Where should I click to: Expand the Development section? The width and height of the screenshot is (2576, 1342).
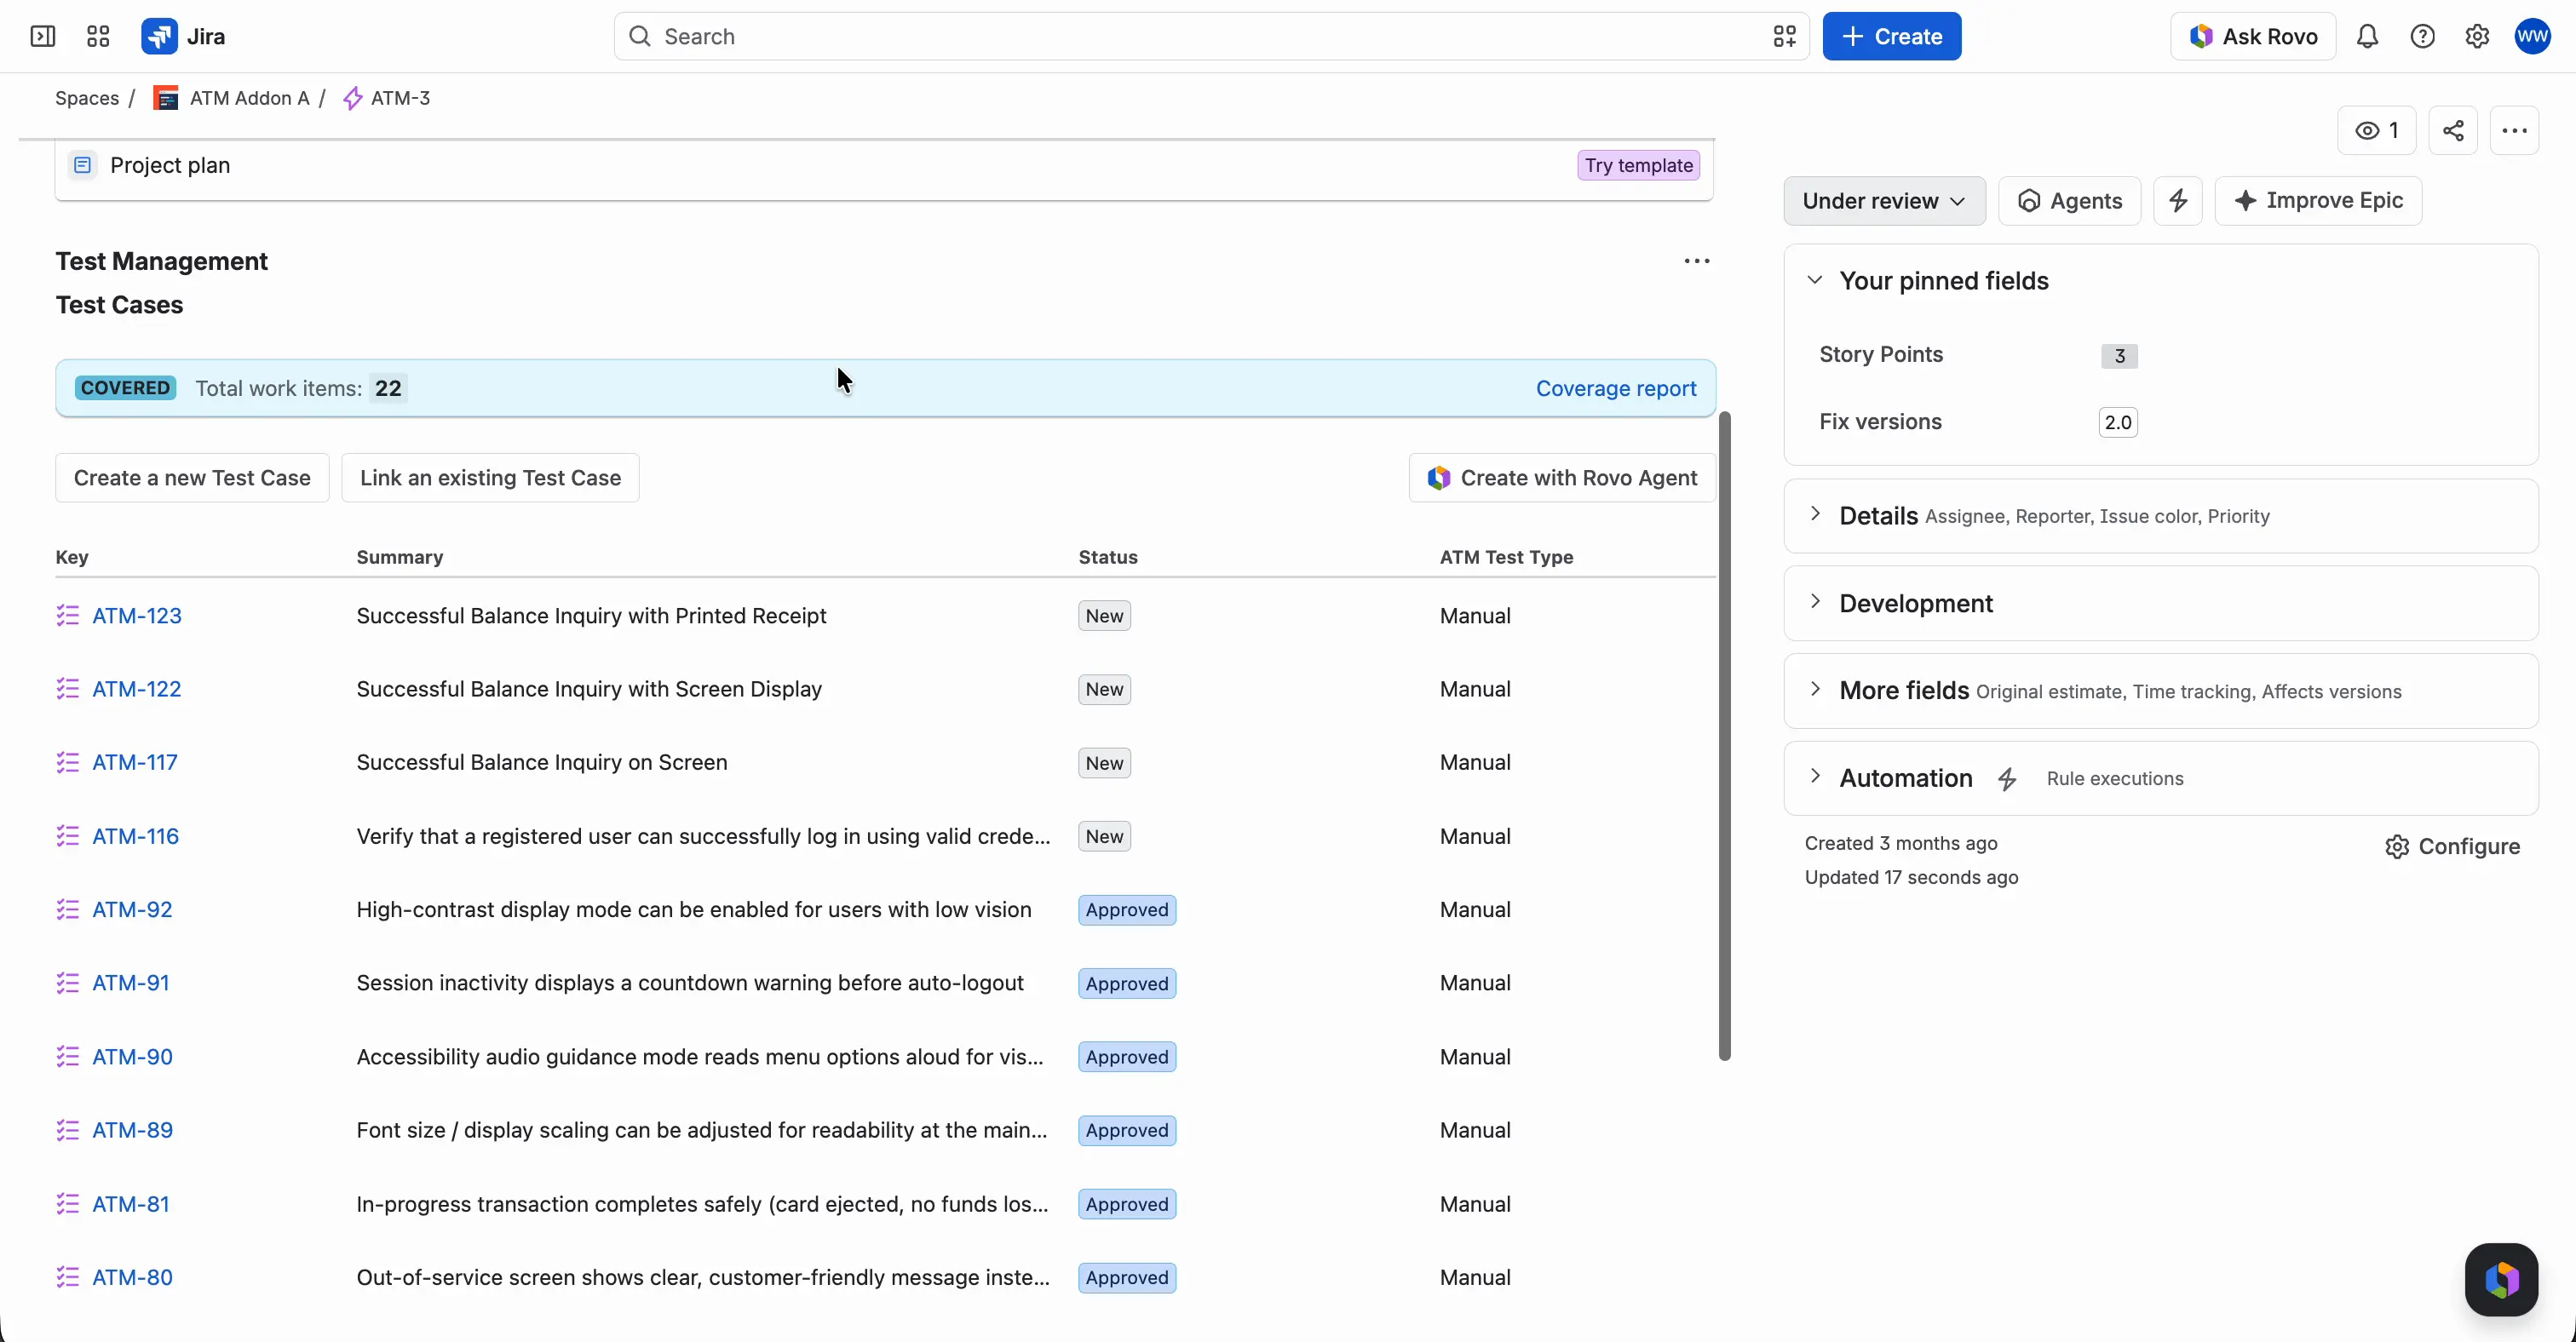[1815, 601]
